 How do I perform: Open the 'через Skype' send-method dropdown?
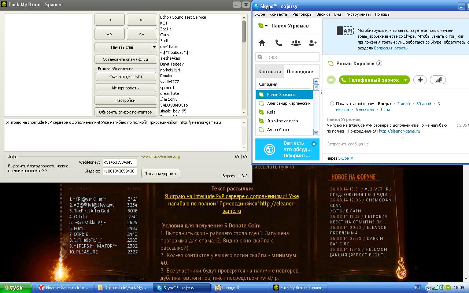352,158
